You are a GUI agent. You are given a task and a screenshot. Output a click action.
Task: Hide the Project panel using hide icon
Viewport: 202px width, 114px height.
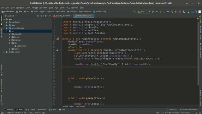(x=50, y=16)
